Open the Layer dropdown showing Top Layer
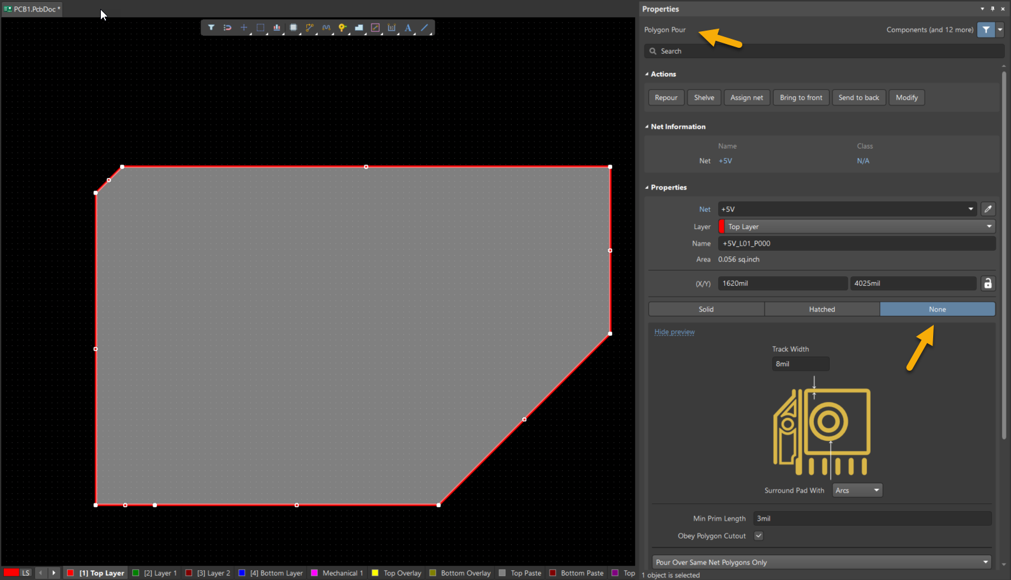The image size is (1011, 580). tap(857, 227)
